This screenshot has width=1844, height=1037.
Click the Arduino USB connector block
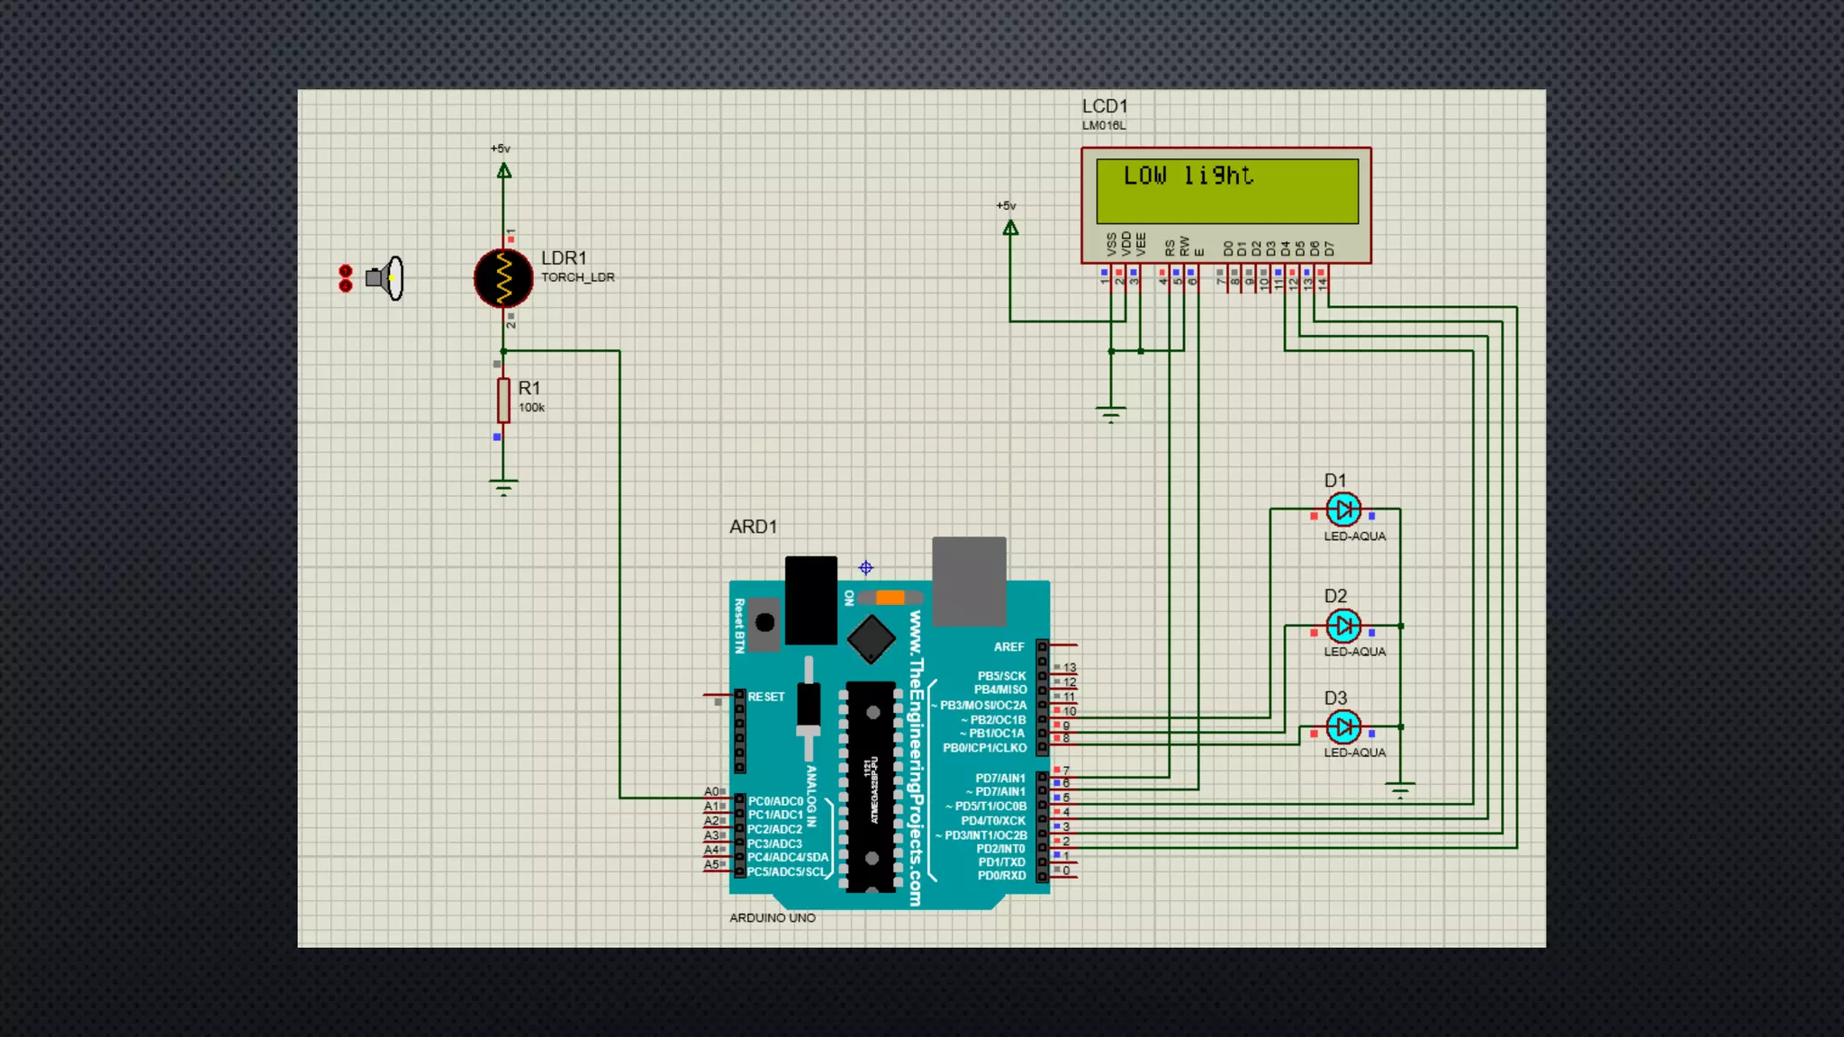click(969, 582)
